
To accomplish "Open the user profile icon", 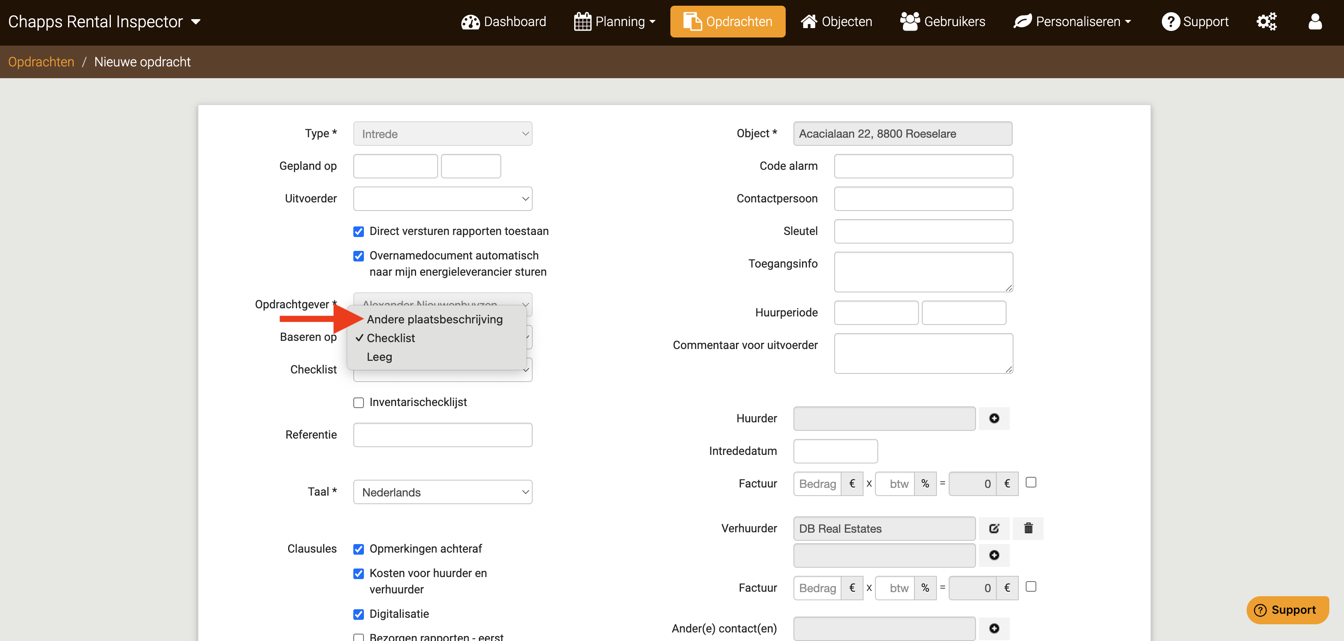I will 1315,22.
